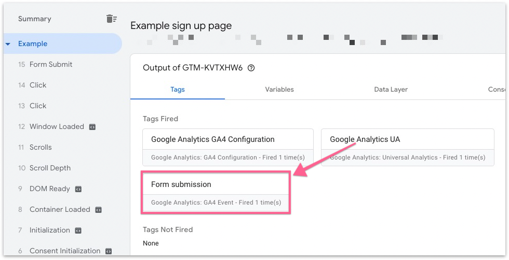Screen dimensions: 509x260
Task: Select event 10 Scroll Depth
Action: click(49, 168)
